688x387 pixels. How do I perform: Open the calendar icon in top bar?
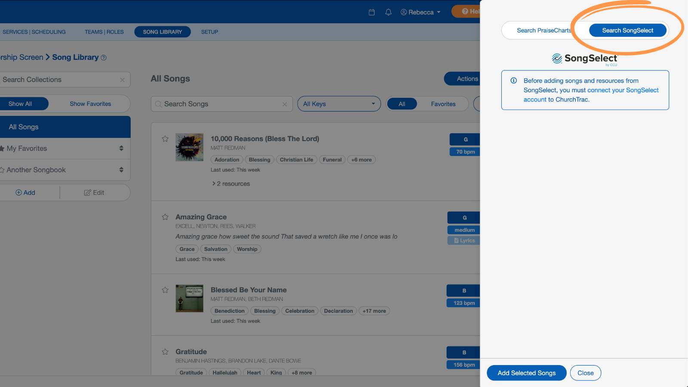pyautogui.click(x=372, y=12)
